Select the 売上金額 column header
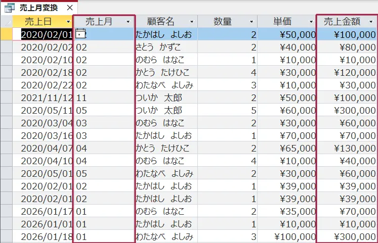This screenshot has height=243, width=378. pos(343,22)
